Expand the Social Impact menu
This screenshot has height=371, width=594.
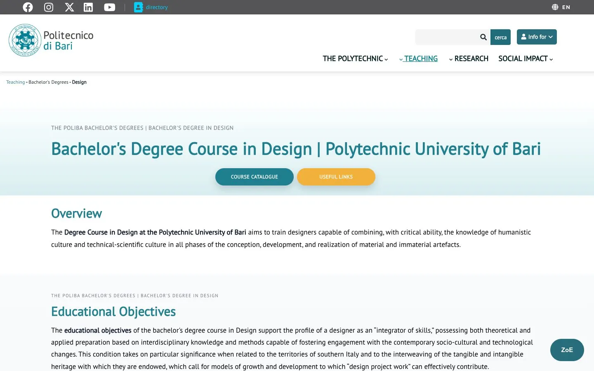526,59
